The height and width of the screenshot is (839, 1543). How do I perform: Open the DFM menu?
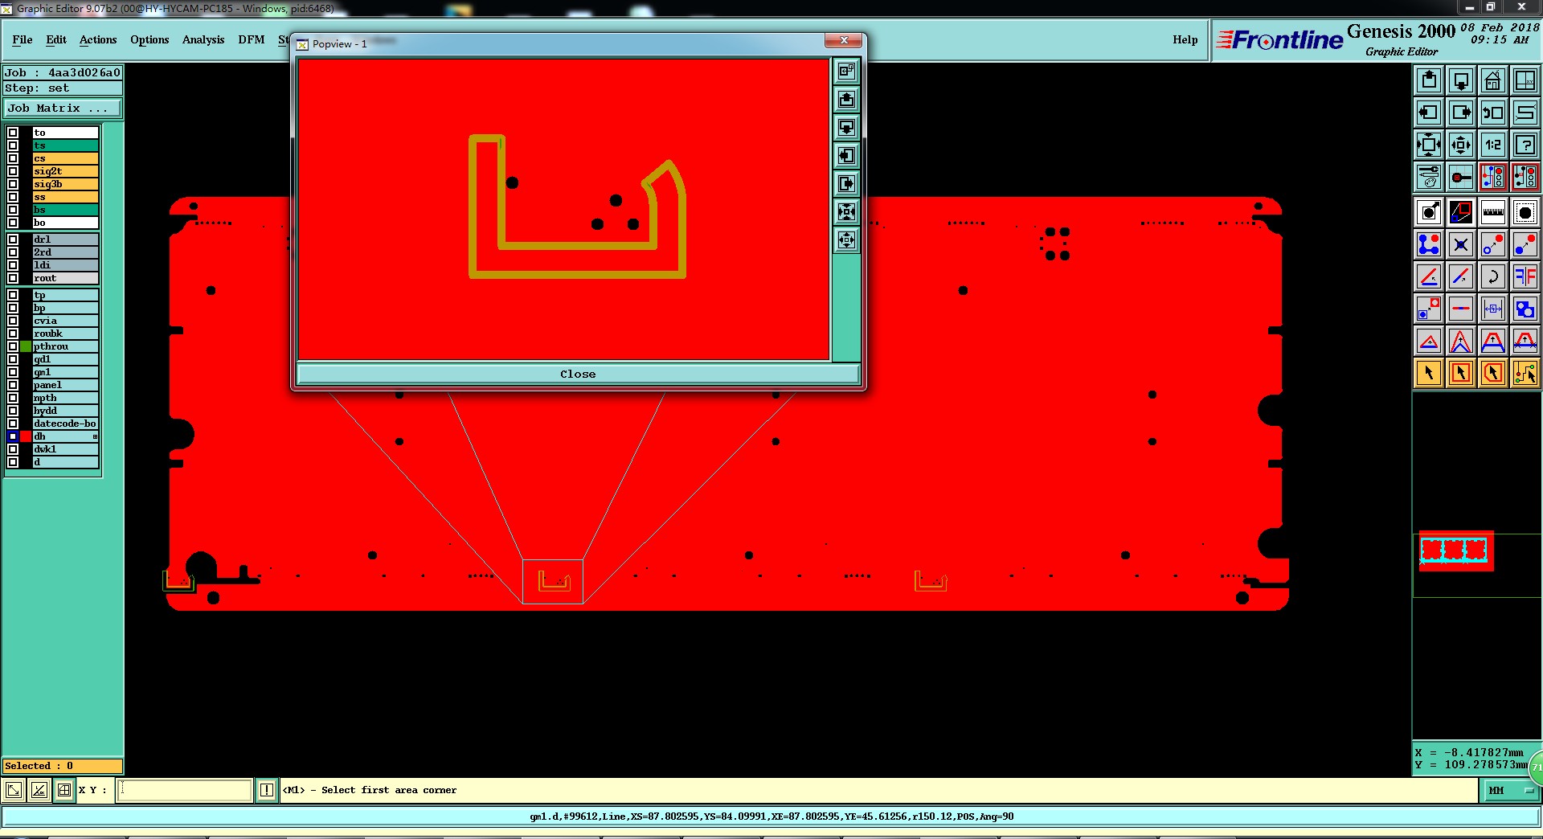[252, 39]
